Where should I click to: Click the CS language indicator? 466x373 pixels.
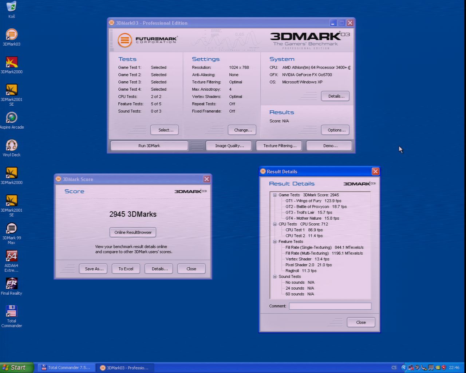click(x=394, y=368)
